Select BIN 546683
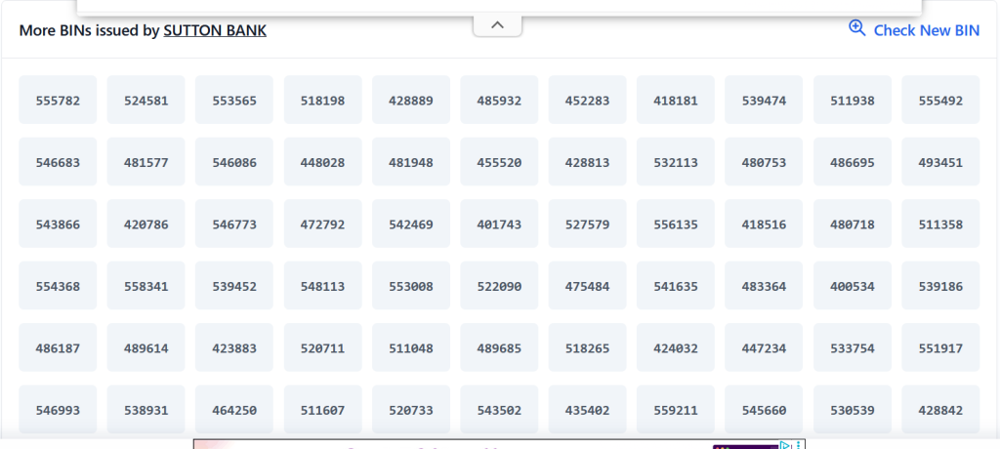The height and width of the screenshot is (449, 1000). [x=58, y=162]
